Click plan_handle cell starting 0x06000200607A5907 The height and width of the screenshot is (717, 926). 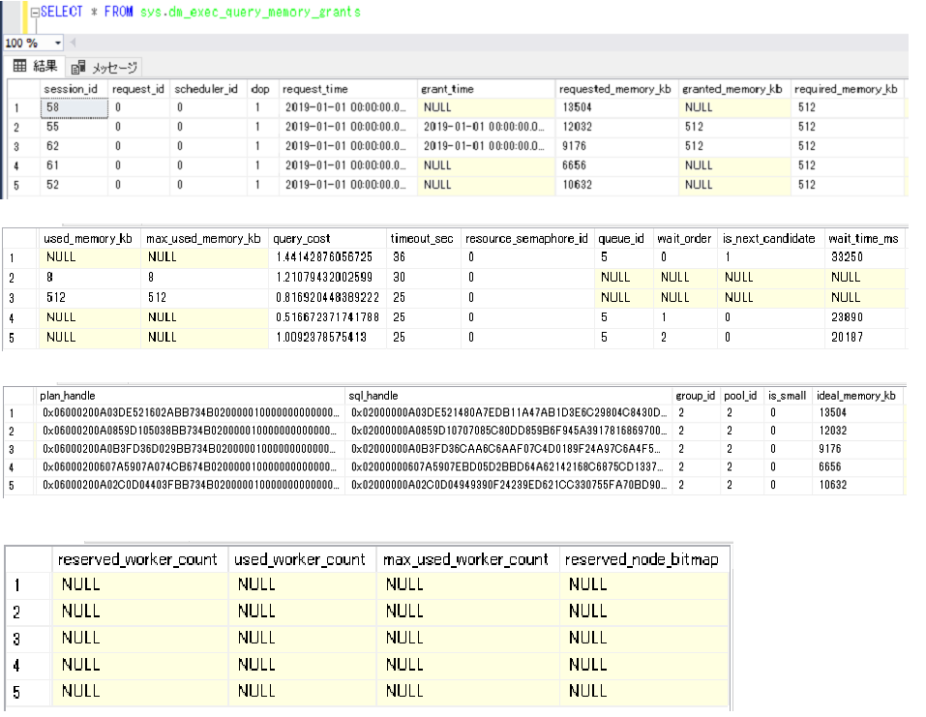coord(191,467)
